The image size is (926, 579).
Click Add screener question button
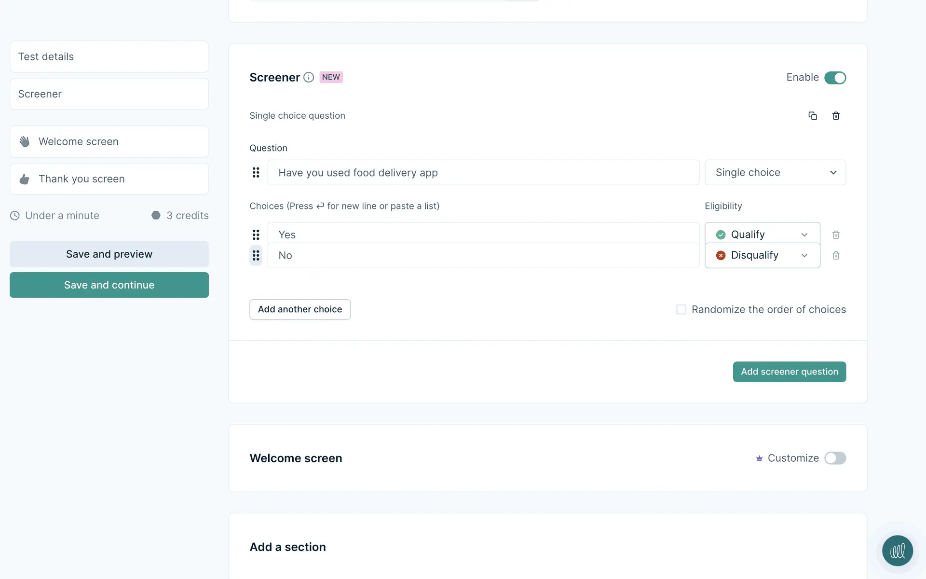[x=789, y=372]
